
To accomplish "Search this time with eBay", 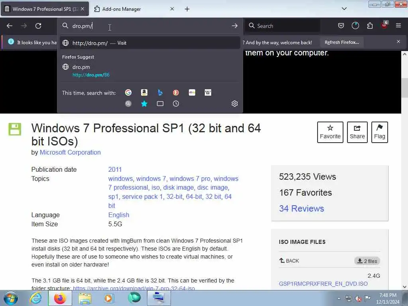I will (192, 92).
